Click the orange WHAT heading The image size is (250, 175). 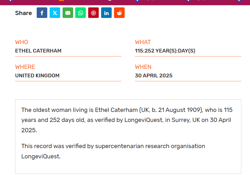[143, 42]
